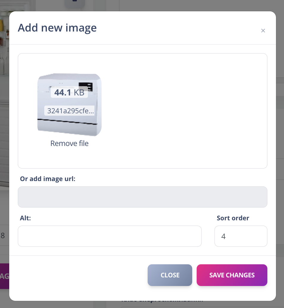This screenshot has width=284, height=308.
Task: Click the dimmed refrigerator image behind the dialog
Action: pos(4,89)
